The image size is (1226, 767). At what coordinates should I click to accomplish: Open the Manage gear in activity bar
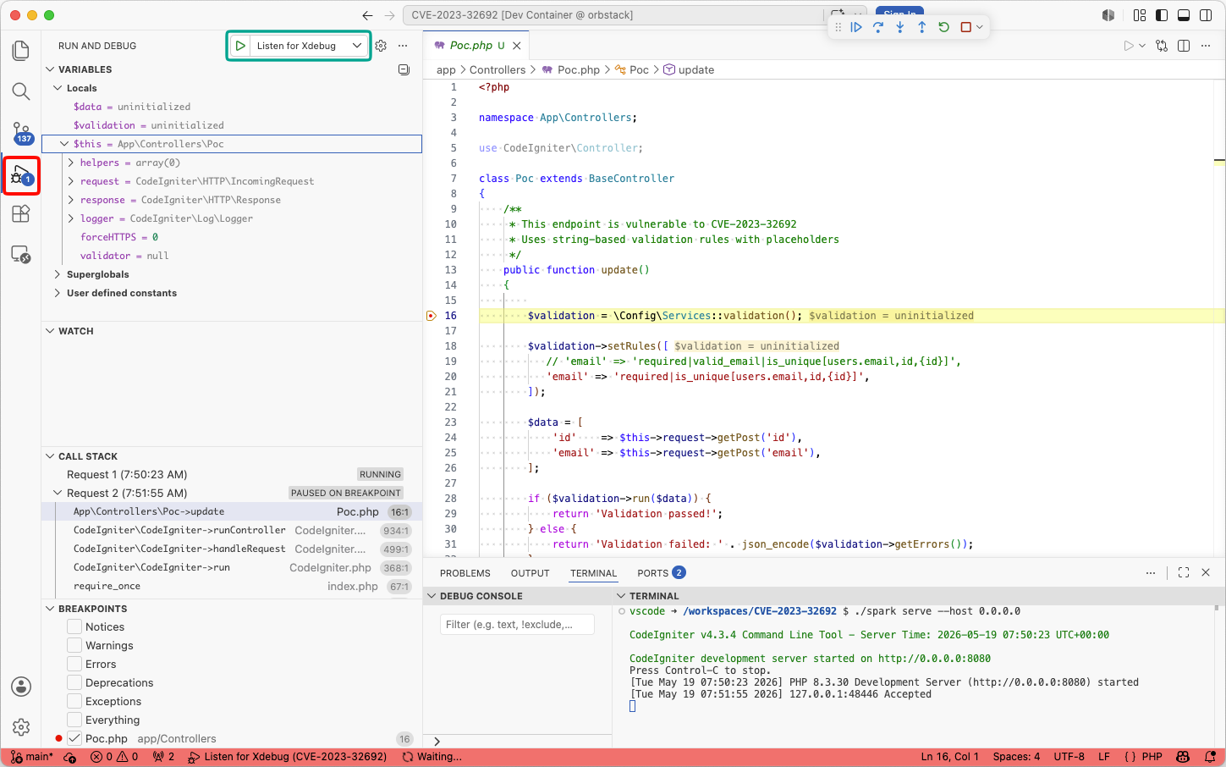tap(21, 726)
